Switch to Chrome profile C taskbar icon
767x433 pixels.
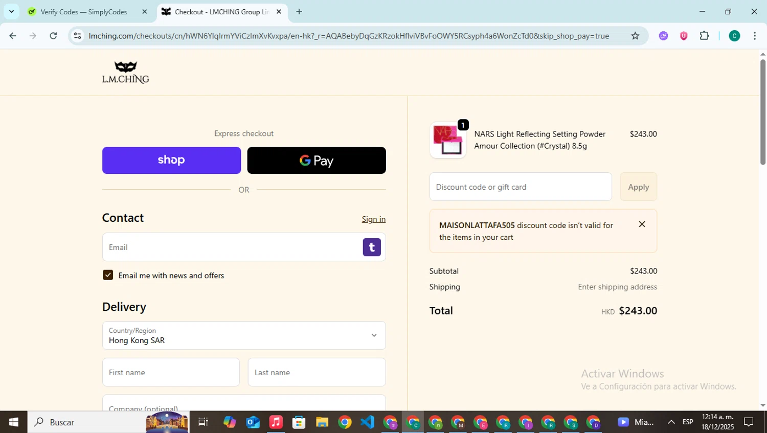point(413,422)
